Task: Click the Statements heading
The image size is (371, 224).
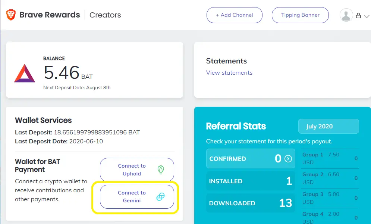Action: coord(226,61)
